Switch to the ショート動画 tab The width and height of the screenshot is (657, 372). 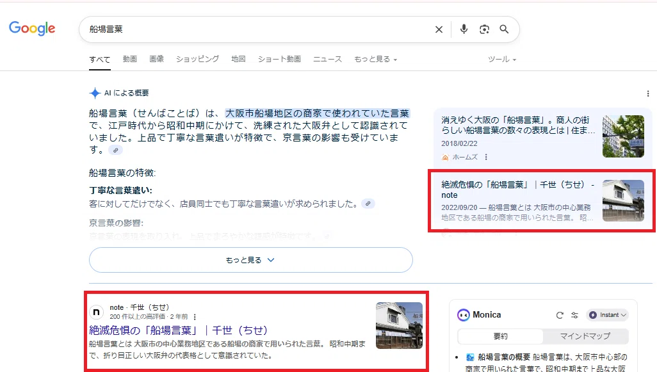[x=279, y=59]
